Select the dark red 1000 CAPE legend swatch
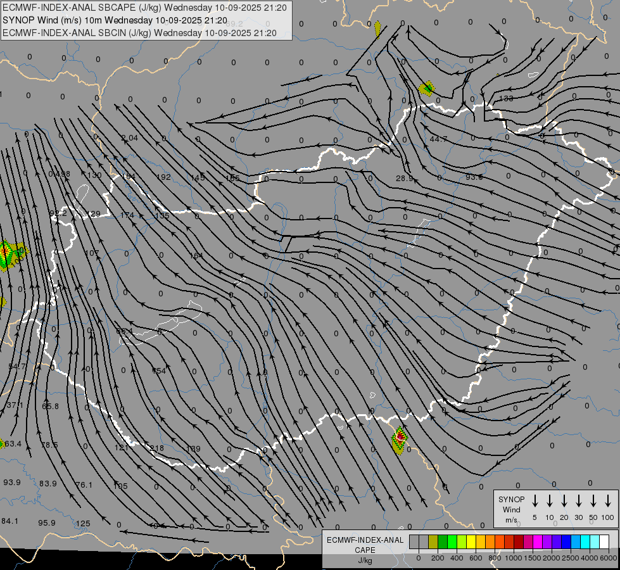This screenshot has height=570, width=620. pyautogui.click(x=519, y=542)
